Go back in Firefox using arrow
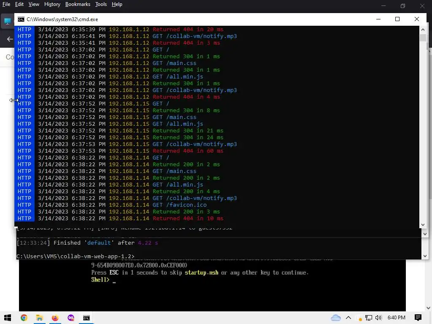The width and height of the screenshot is (432, 324). pos(10,39)
